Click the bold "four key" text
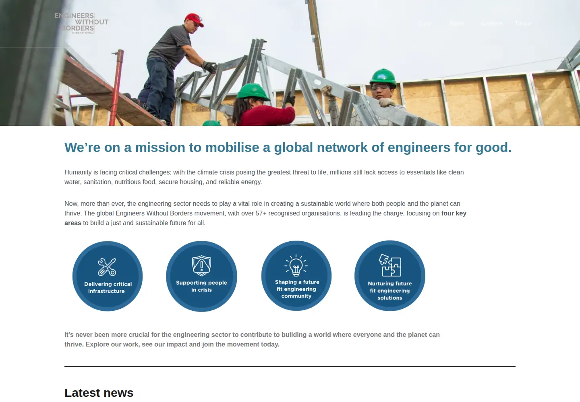580x402 pixels. (x=454, y=213)
